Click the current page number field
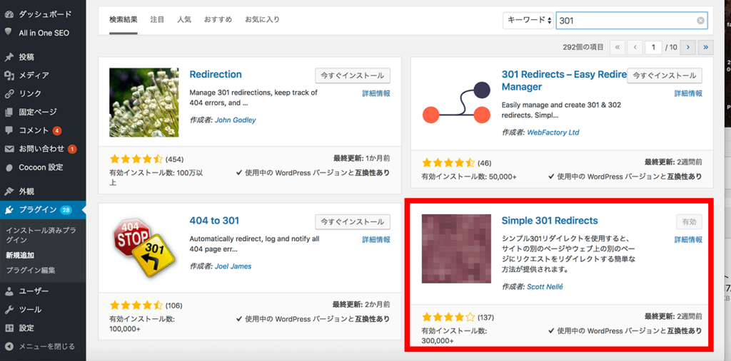This screenshot has width=731, height=361. [654, 47]
